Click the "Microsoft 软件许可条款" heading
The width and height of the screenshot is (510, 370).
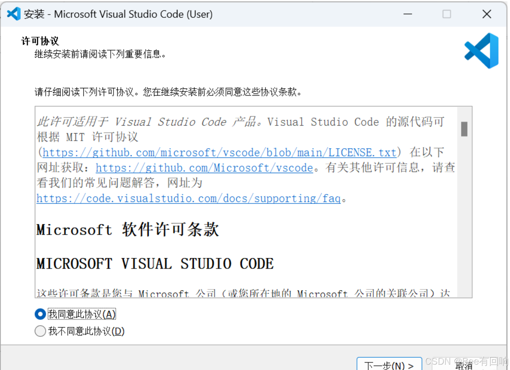click(128, 230)
